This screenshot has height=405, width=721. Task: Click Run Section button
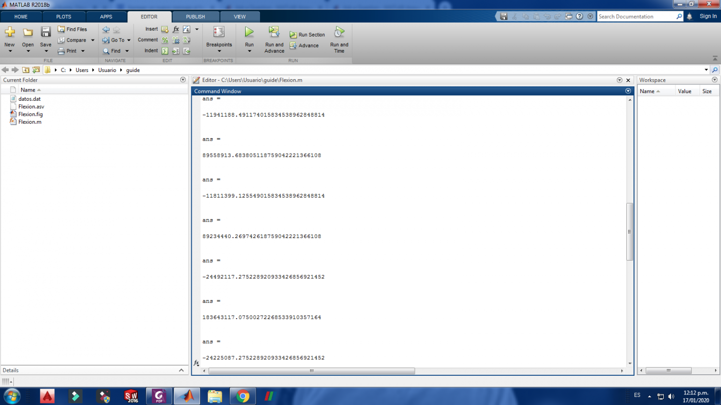[x=307, y=35]
